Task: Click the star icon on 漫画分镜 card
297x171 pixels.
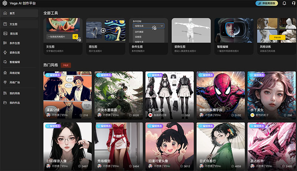Action: click(81, 115)
